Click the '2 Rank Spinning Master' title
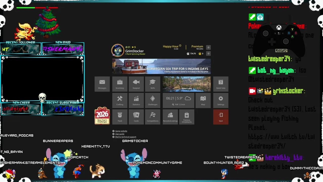Viewport: 323px width, 182px height. point(135,54)
